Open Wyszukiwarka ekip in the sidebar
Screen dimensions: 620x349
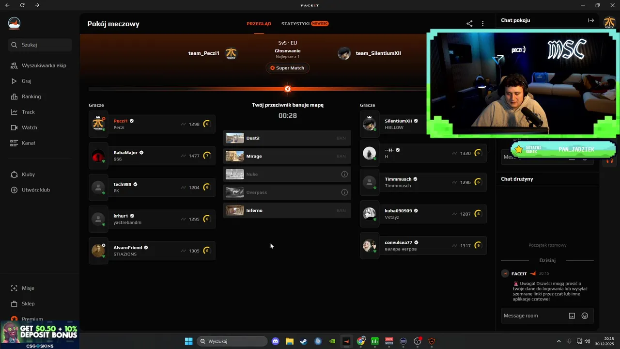coord(40,65)
